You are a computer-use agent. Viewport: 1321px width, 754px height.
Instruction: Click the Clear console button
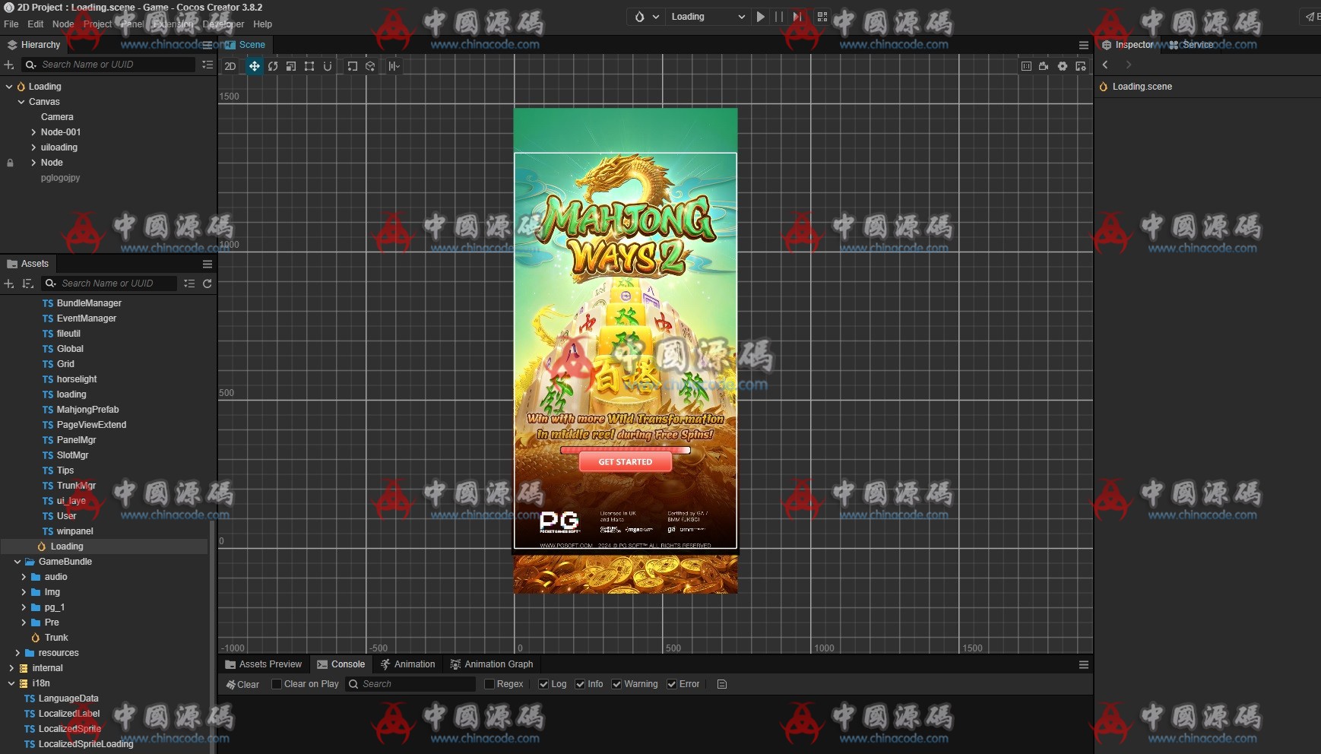pyautogui.click(x=242, y=684)
